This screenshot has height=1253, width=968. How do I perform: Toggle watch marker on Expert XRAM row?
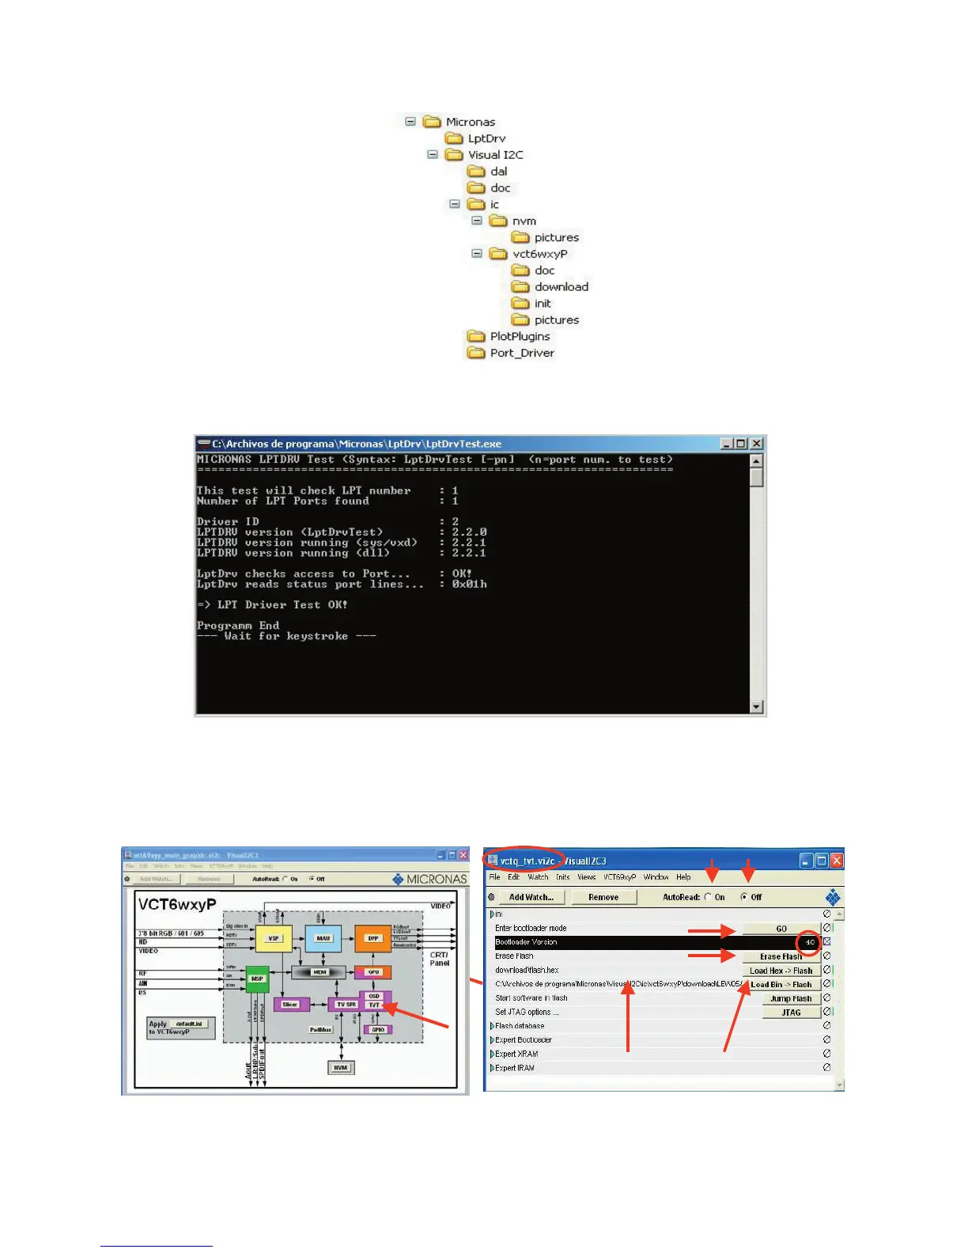pyautogui.click(x=827, y=1054)
